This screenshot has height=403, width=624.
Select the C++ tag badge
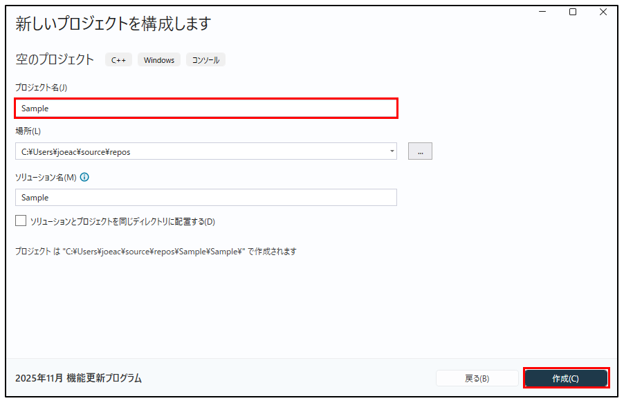point(119,60)
